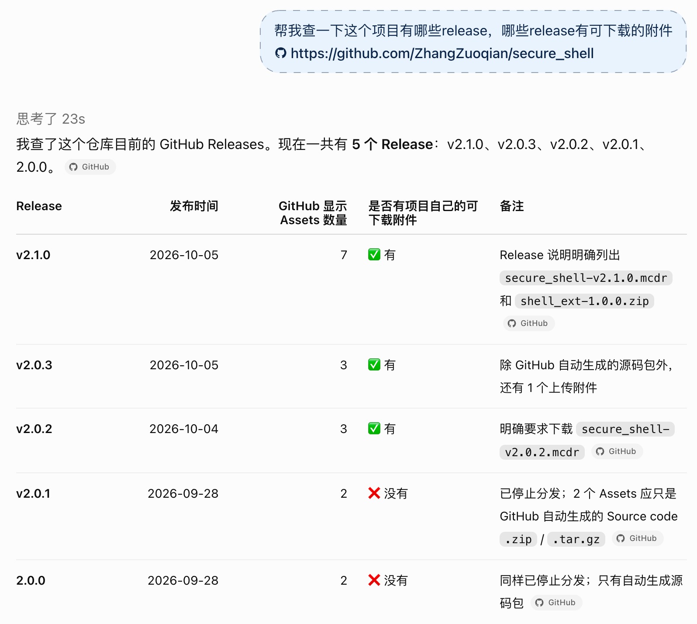The width and height of the screenshot is (697, 624).
Task: Click the red cross in 2.0.0 row
Action: tap(374, 580)
